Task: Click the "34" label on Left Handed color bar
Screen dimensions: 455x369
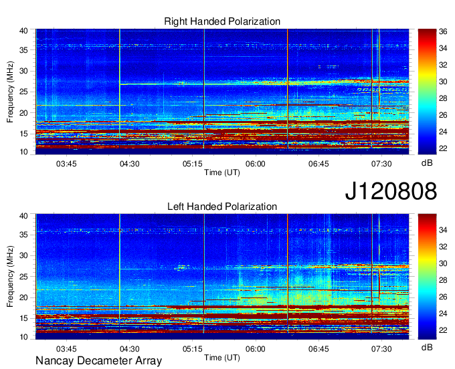Action: coord(443,230)
